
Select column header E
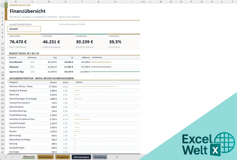coord(65,2)
